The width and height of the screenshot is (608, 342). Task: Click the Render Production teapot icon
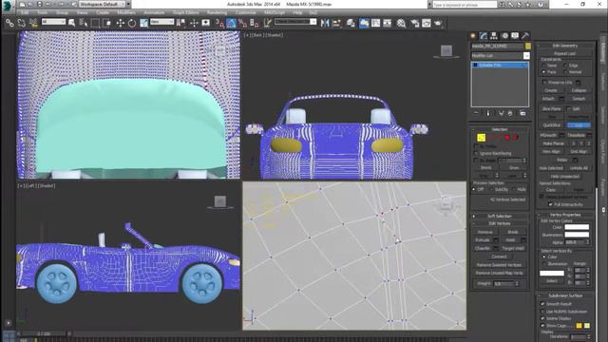pyautogui.click(x=438, y=23)
